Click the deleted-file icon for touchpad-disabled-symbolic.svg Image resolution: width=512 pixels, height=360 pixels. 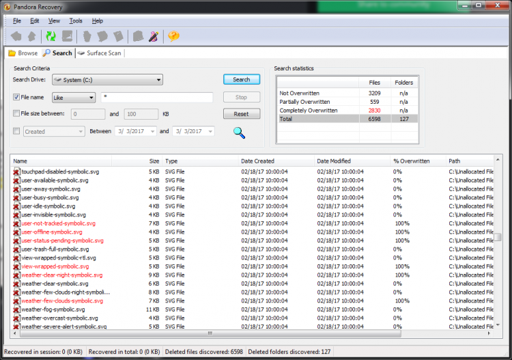coord(16,171)
